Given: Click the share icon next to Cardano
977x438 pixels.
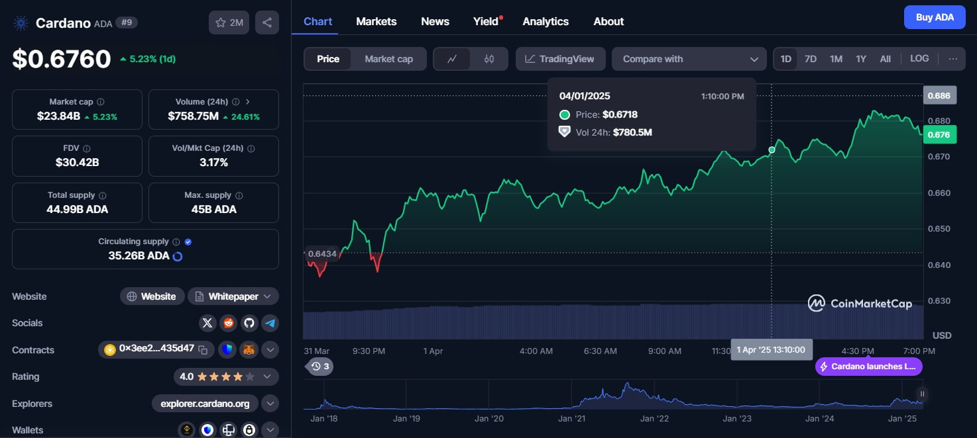Looking at the screenshot, I should (266, 22).
